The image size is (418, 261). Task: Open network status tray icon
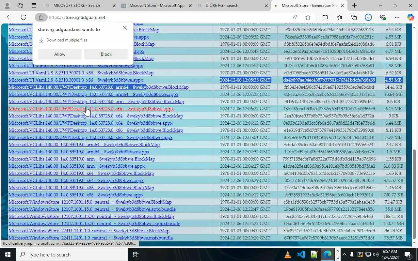pyautogui.click(x=368, y=254)
